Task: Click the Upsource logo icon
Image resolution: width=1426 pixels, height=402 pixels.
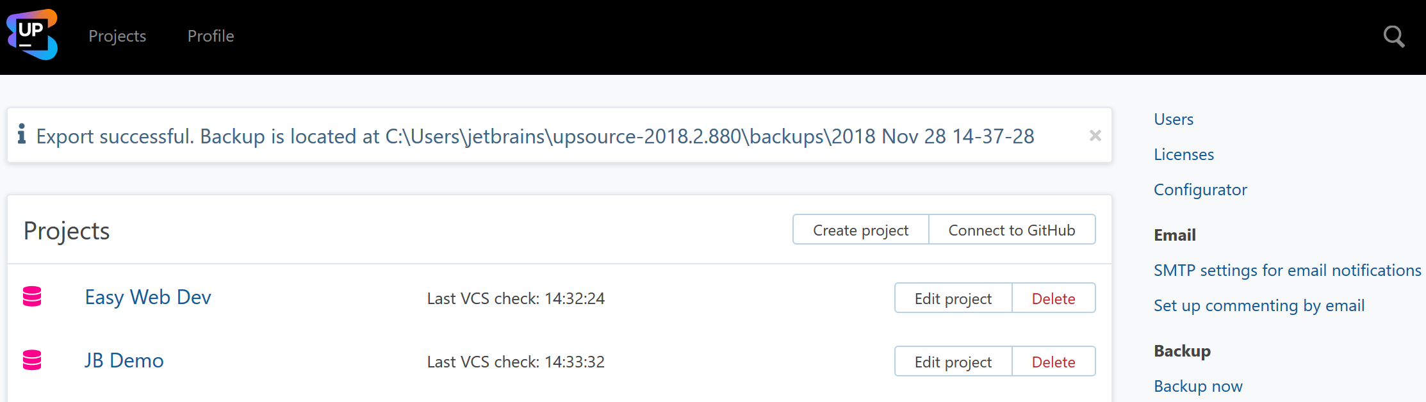Action: (x=32, y=35)
